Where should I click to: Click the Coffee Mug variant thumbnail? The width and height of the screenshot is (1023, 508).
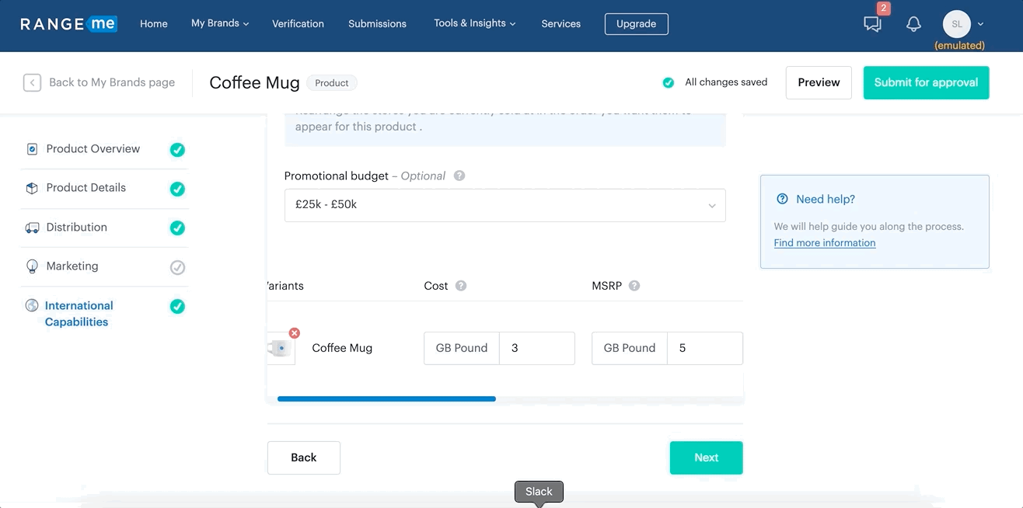coord(281,349)
